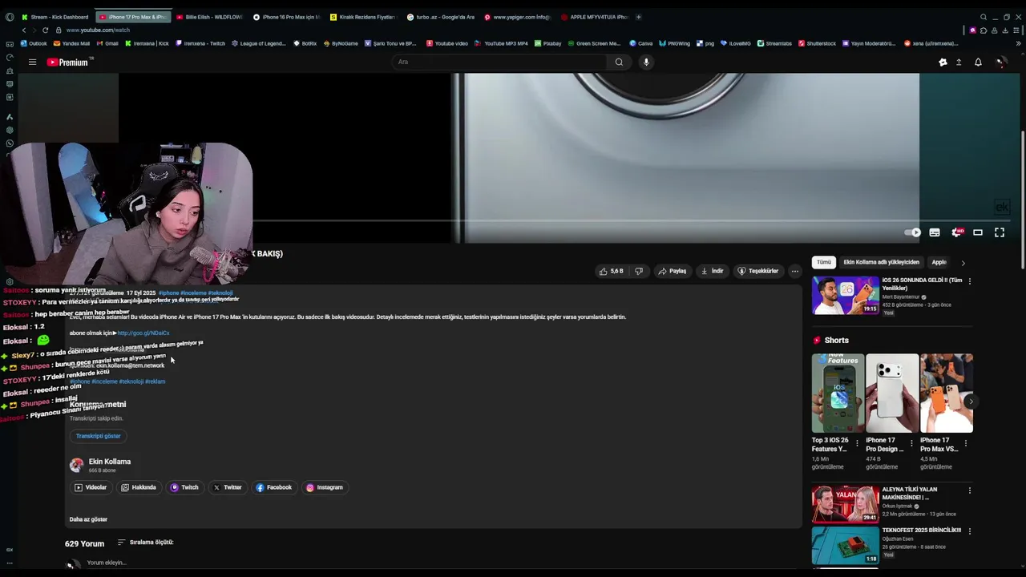Select the Apple filter chip
Image resolution: width=1026 pixels, height=577 pixels.
click(x=939, y=262)
